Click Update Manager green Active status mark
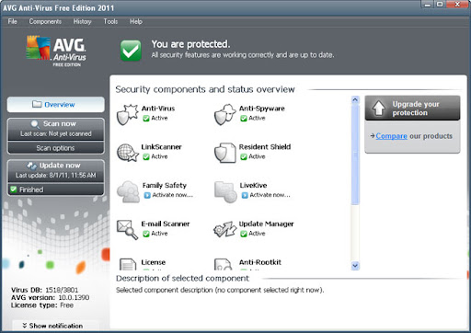 click(x=244, y=234)
